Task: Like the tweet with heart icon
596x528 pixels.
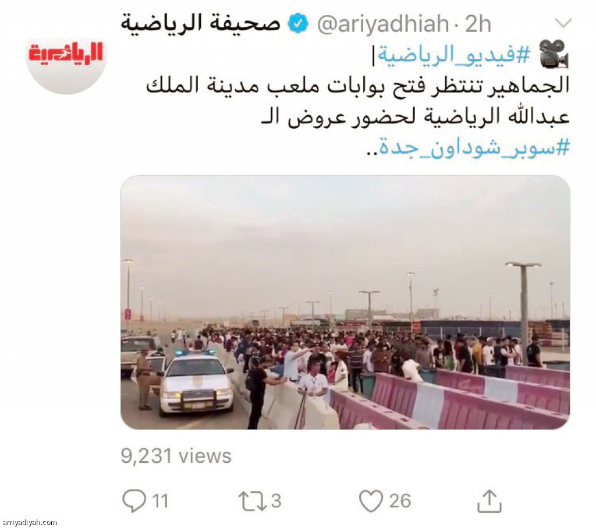Action: [371, 501]
